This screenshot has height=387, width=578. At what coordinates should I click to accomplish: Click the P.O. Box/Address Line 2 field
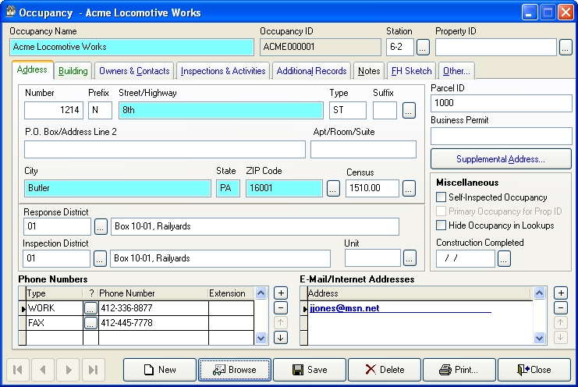(x=165, y=149)
